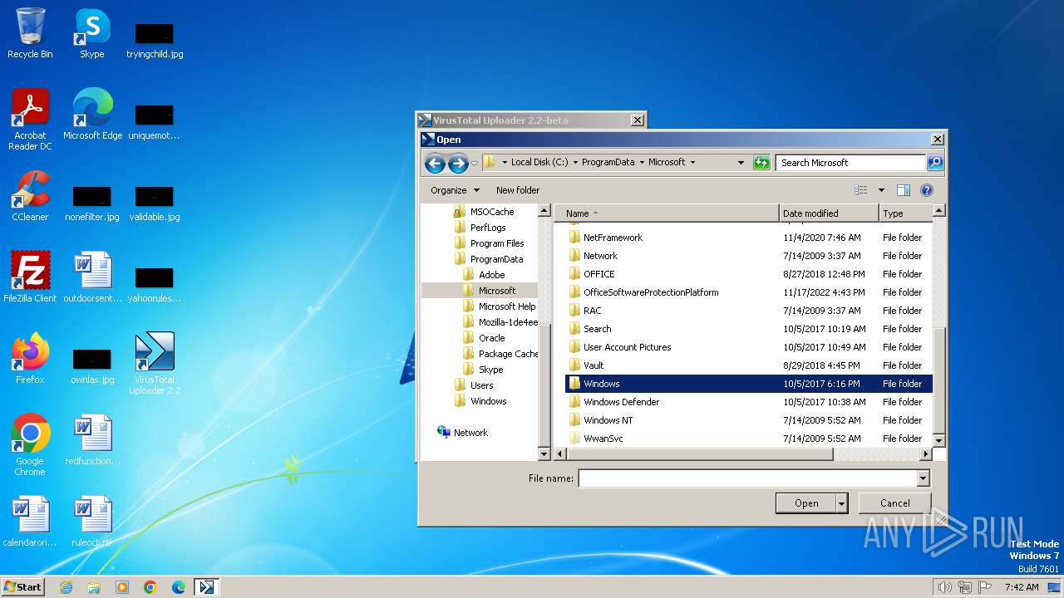
Task: Select Users folder in tree
Action: point(474,385)
